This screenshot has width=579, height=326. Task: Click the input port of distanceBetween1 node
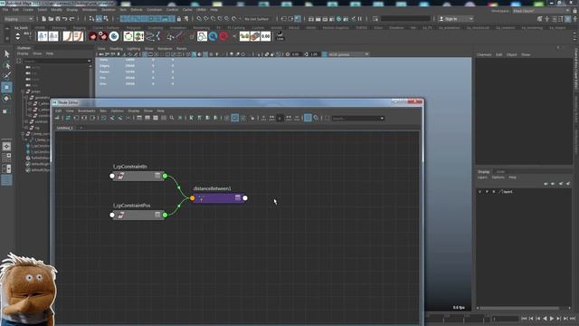[193, 198]
